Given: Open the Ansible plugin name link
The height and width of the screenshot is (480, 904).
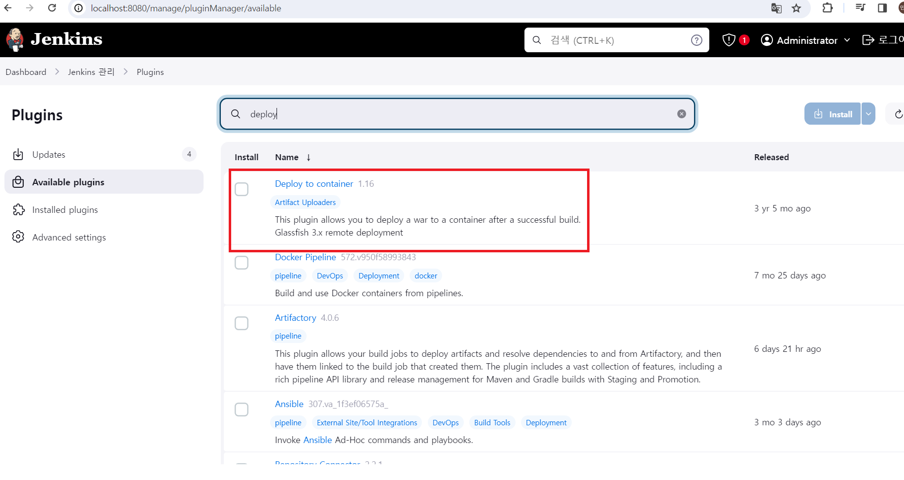Looking at the screenshot, I should pos(289,404).
